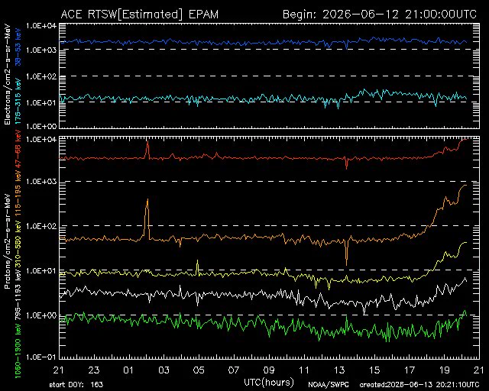The height and width of the screenshot is (391, 489).
Task: Click 1.0E+00 on the protons panel axis
Action: [x=41, y=315]
